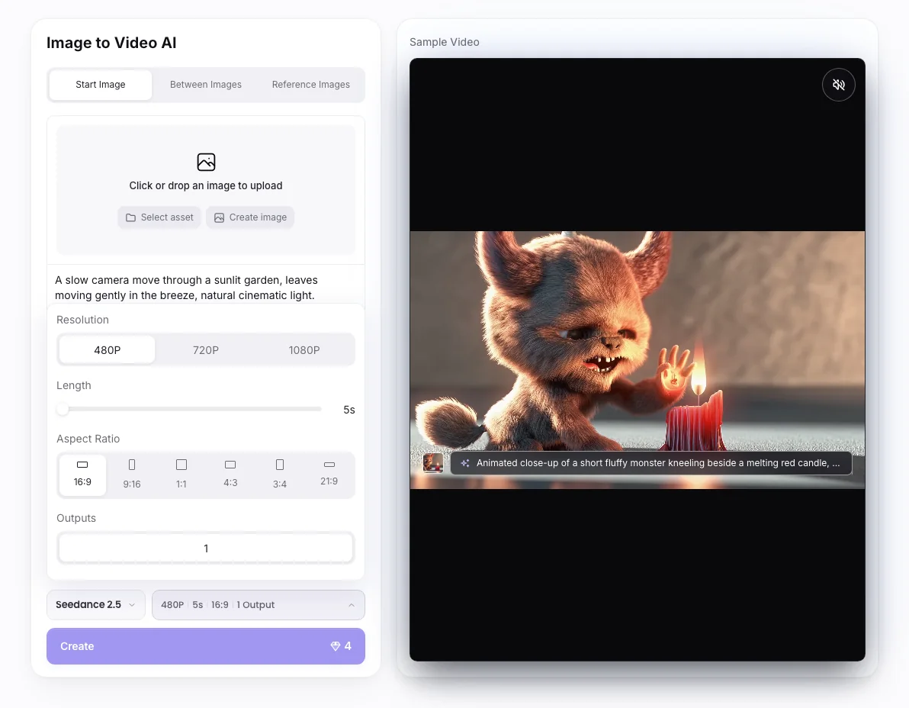Select the 4:3 aspect ratio
Screen dimensions: 909x708
[x=230, y=475]
